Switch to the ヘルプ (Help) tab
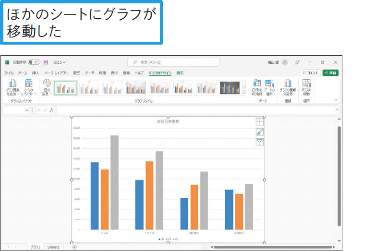The width and height of the screenshot is (376, 251). coord(139,73)
